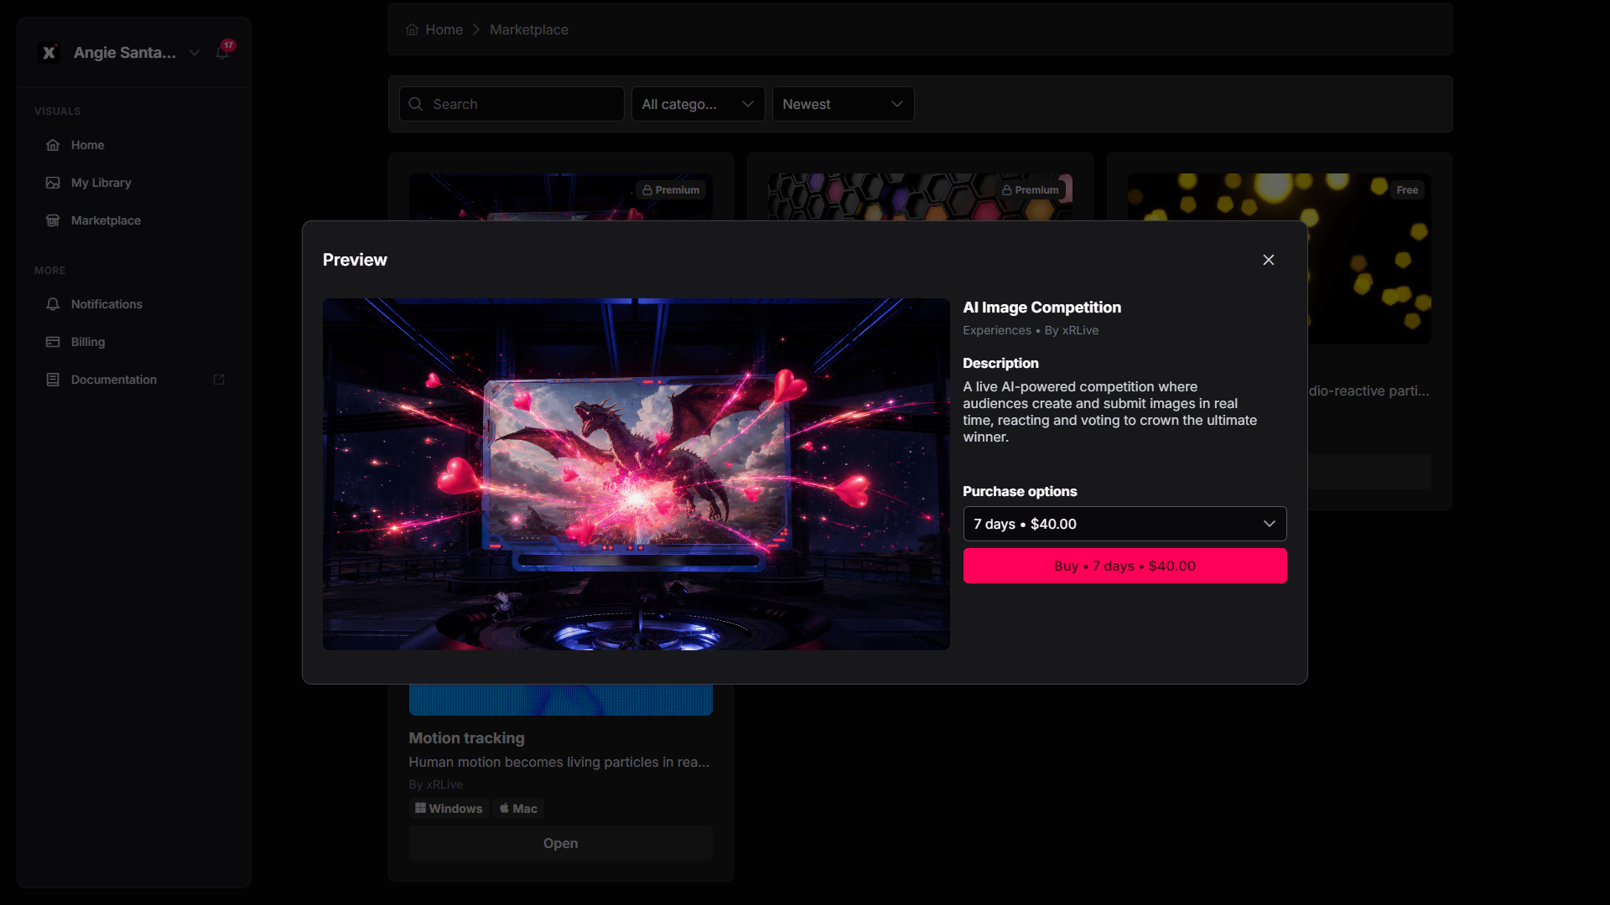Click the Free badge on the particle card
Screen dimensions: 1610x905
pyautogui.click(x=1407, y=190)
